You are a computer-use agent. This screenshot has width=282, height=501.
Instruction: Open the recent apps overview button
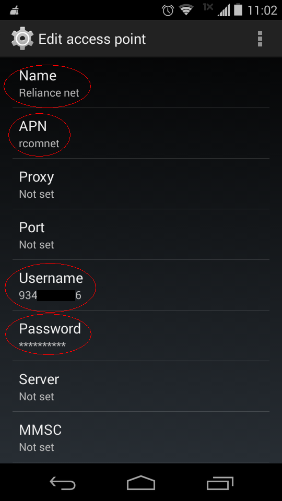[220, 482]
